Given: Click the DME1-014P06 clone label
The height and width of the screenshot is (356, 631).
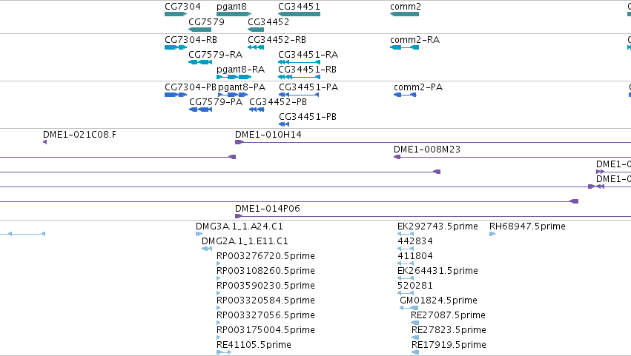Looking at the screenshot, I should [x=268, y=209].
